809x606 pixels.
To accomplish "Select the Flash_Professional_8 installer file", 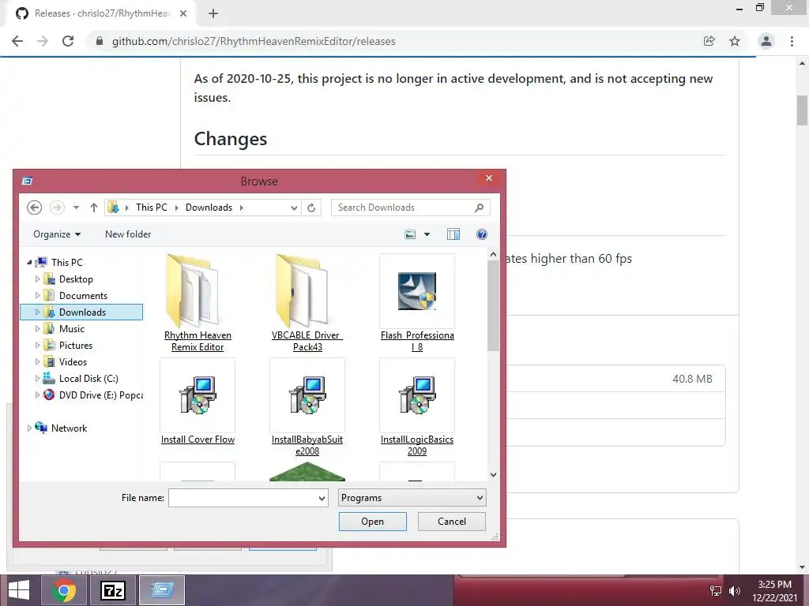I will coord(417,303).
